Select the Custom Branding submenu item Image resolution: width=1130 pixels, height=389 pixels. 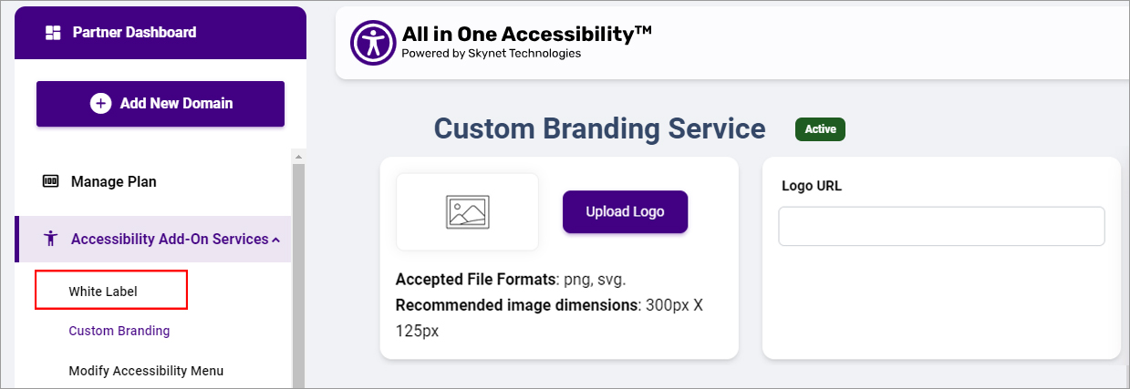pos(119,331)
